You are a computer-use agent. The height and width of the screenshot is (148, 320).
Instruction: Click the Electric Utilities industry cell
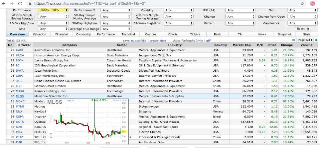[175, 132]
